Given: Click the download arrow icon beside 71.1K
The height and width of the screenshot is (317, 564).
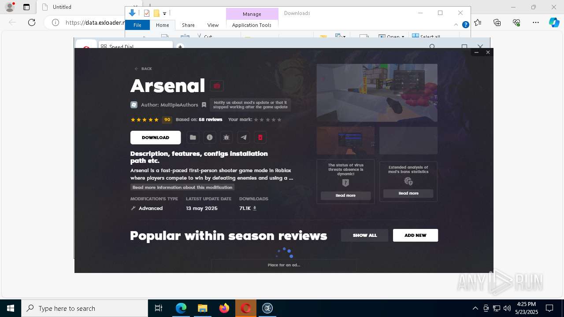Looking at the screenshot, I should [x=255, y=208].
